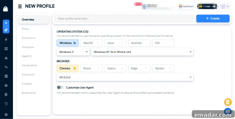Image resolution: width=235 pixels, height=119 pixels.
Task: Switch to the Cookies tab
Action: pos(27,84)
